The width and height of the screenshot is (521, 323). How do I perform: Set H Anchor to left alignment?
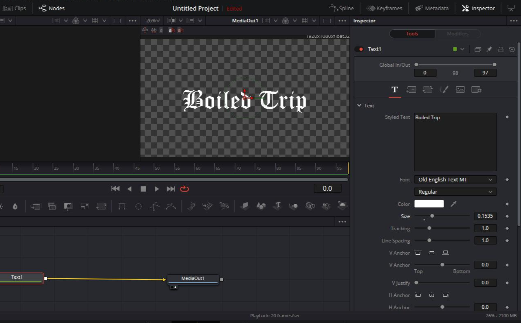pos(418,295)
